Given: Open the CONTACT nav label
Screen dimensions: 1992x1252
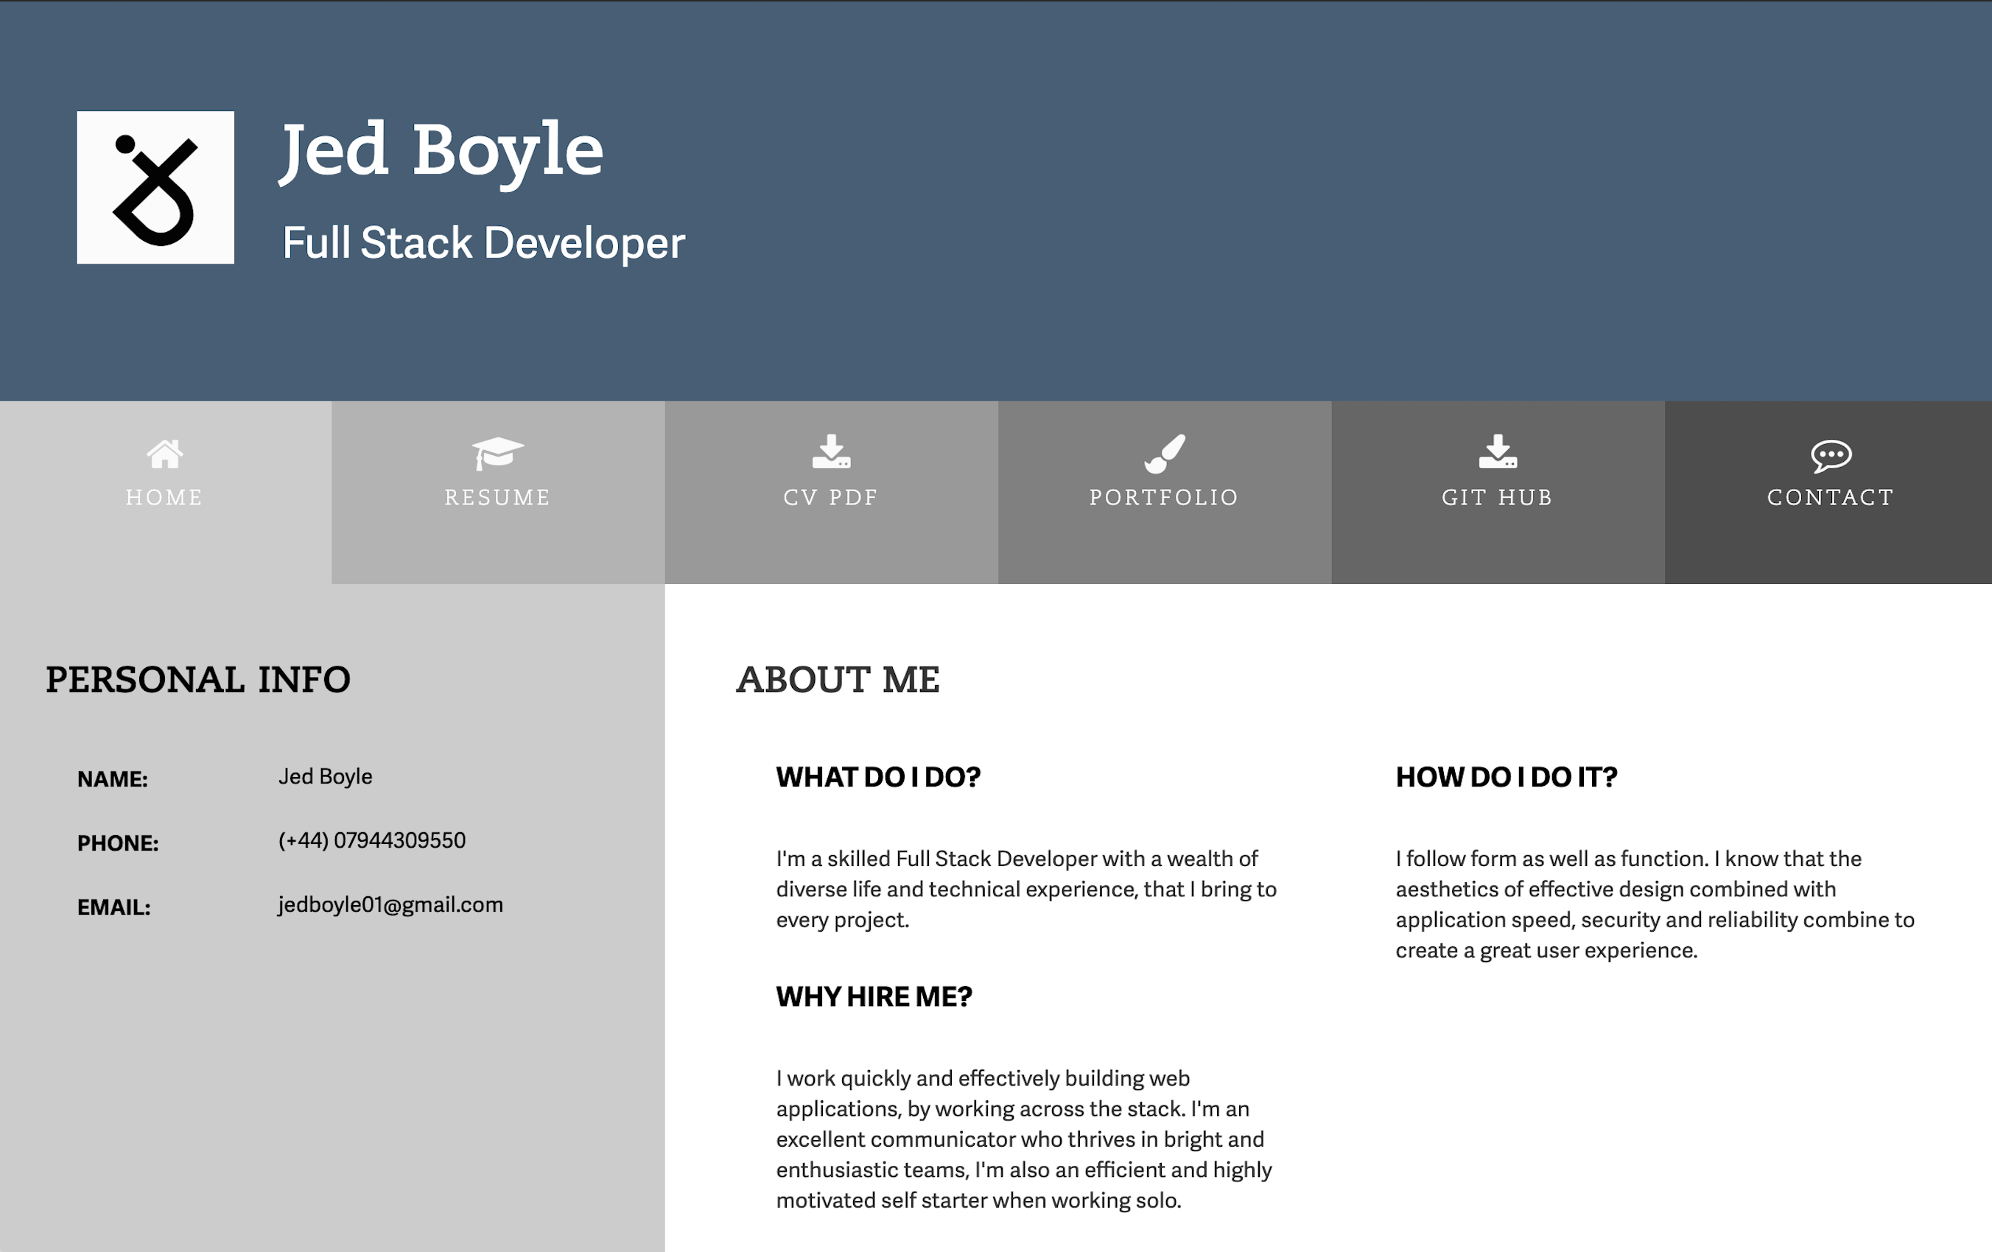Looking at the screenshot, I should [1831, 497].
